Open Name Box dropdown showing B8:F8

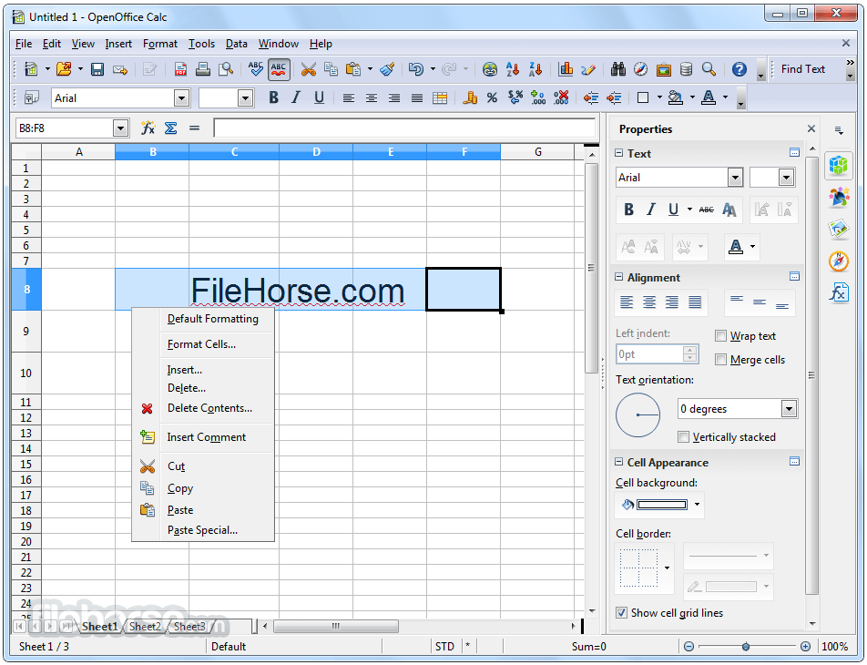[x=120, y=128]
